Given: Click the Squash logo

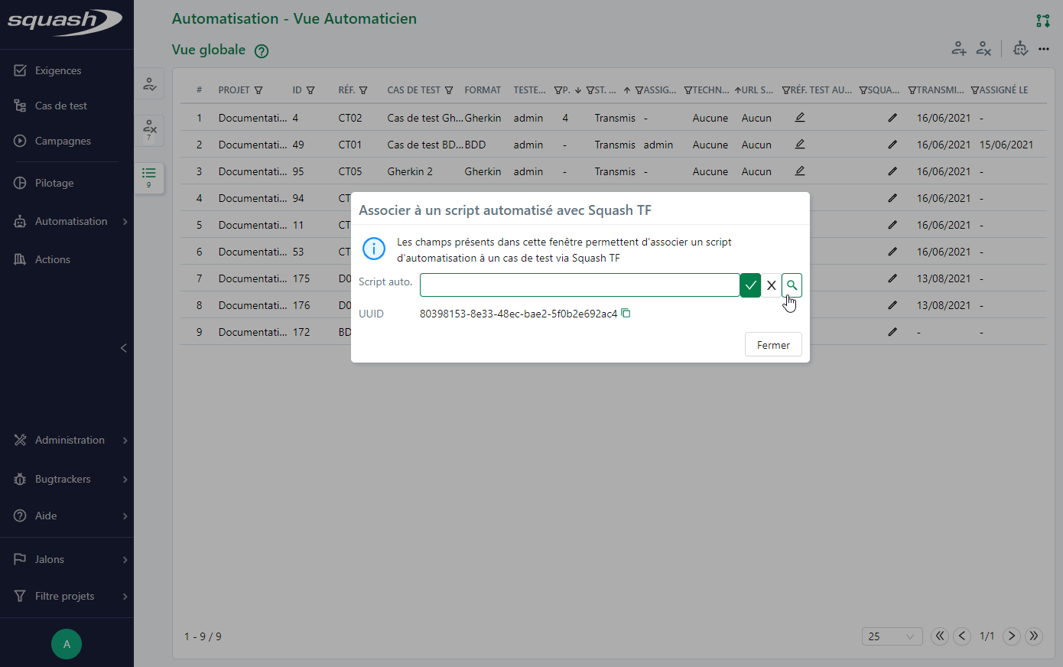Looking at the screenshot, I should coord(64,23).
